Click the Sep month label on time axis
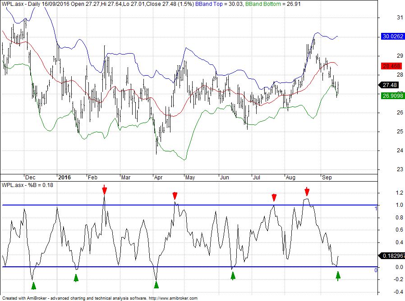The height and width of the screenshot is (301, 405). [327, 178]
